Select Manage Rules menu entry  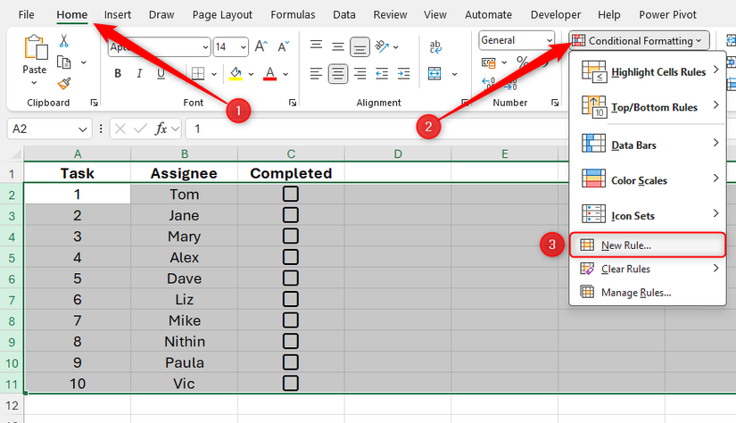point(635,292)
